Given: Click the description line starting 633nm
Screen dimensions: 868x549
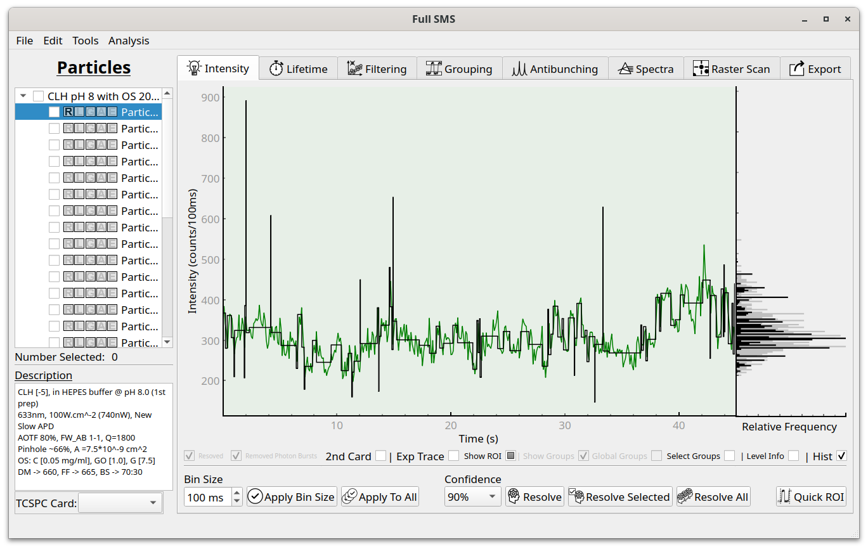Looking at the screenshot, I should tap(85, 415).
